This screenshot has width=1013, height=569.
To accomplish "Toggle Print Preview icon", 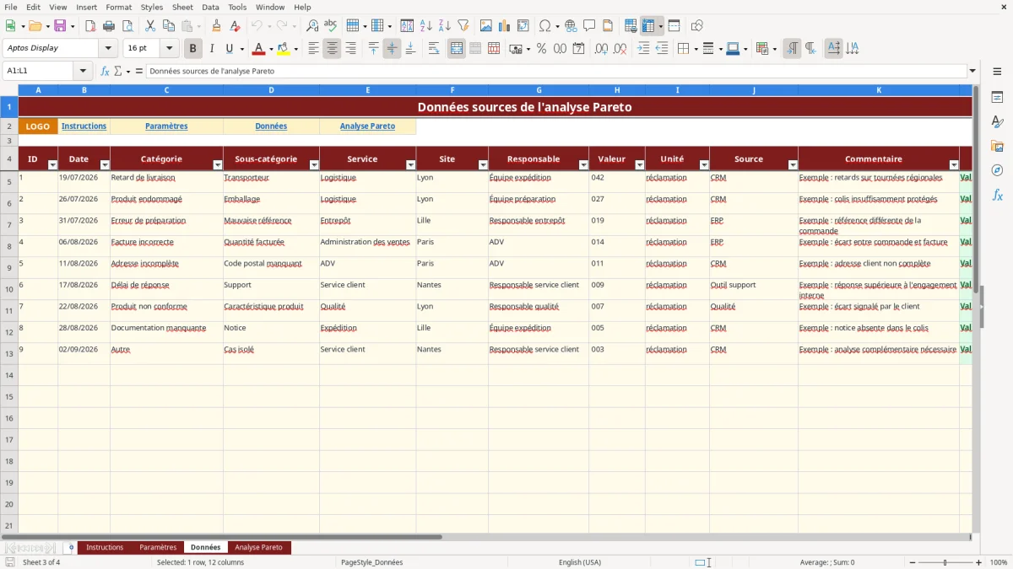I will click(127, 26).
